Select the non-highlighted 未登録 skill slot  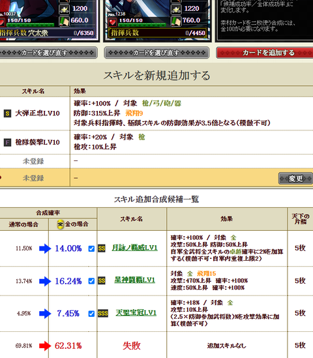point(33,162)
